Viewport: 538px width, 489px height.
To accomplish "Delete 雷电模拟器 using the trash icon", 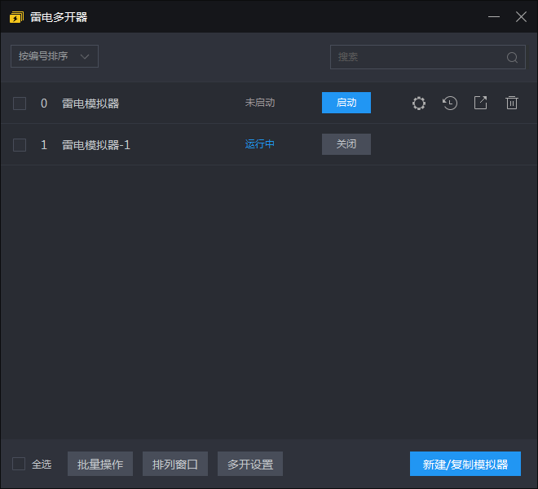I will (512, 104).
